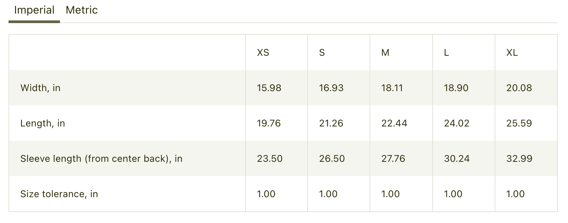Click the XS column header

263,53
